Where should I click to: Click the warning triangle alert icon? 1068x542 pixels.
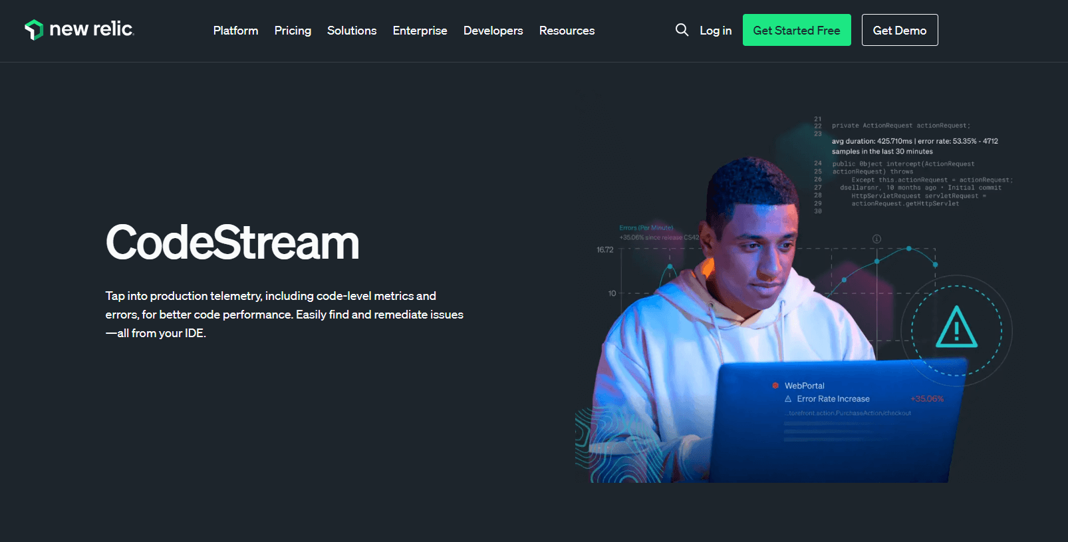tap(956, 327)
